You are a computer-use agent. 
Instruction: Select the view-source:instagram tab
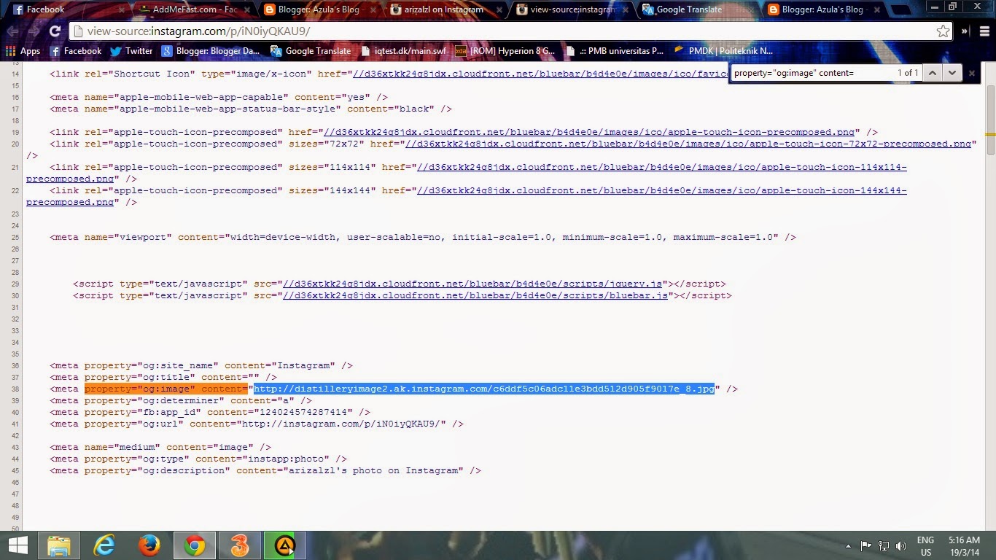click(571, 9)
